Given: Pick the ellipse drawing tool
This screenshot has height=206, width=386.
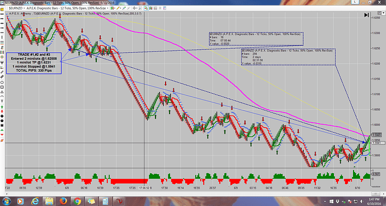Looking at the screenshot, I should [x=2, y=82].
